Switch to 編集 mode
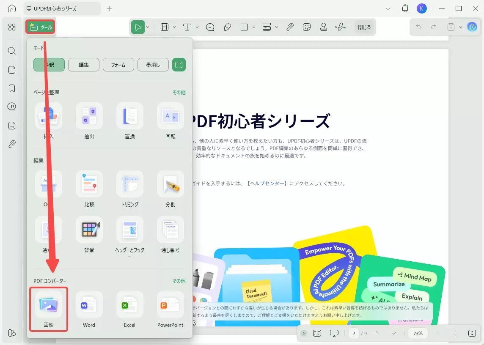484x345 pixels. [83, 64]
